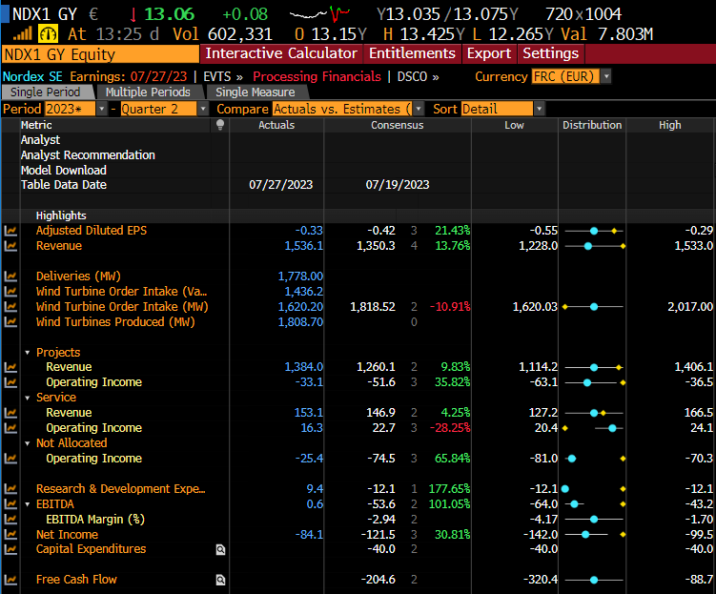Open the Currency FRC (EUR) dropdown arrow

click(606, 76)
